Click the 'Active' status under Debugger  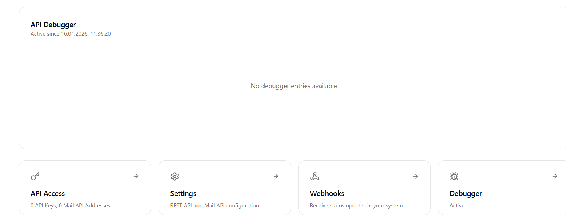(457, 206)
